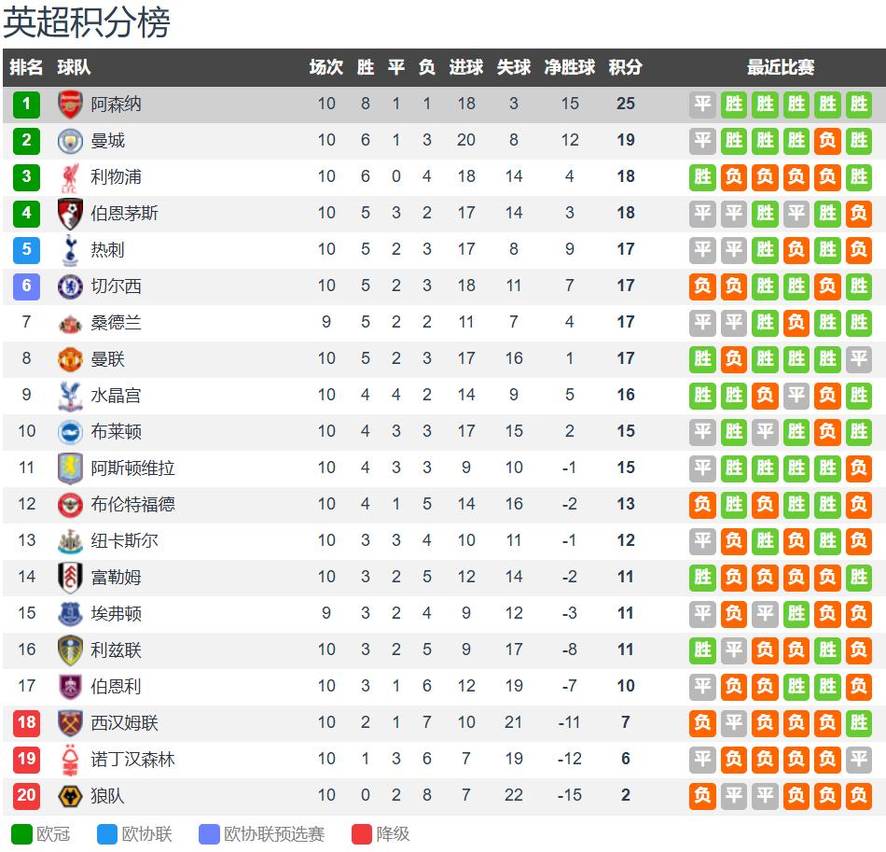Image resolution: width=886 pixels, height=852 pixels.
Task: Click the rank 20 red position badge
Action: (26, 795)
